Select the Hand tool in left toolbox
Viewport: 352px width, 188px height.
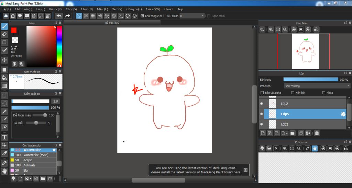coord(4,171)
